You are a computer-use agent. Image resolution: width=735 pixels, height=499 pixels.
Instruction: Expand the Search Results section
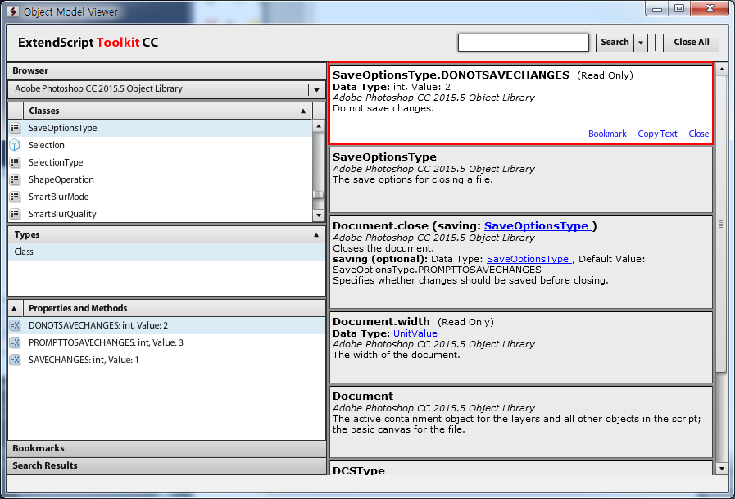[166, 465]
